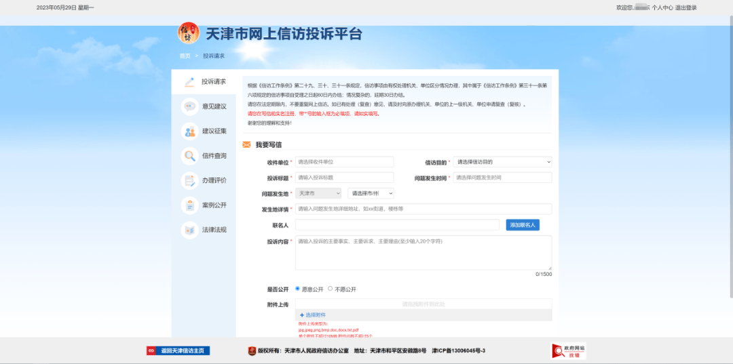Click the icon next to 案例公开

190,205
